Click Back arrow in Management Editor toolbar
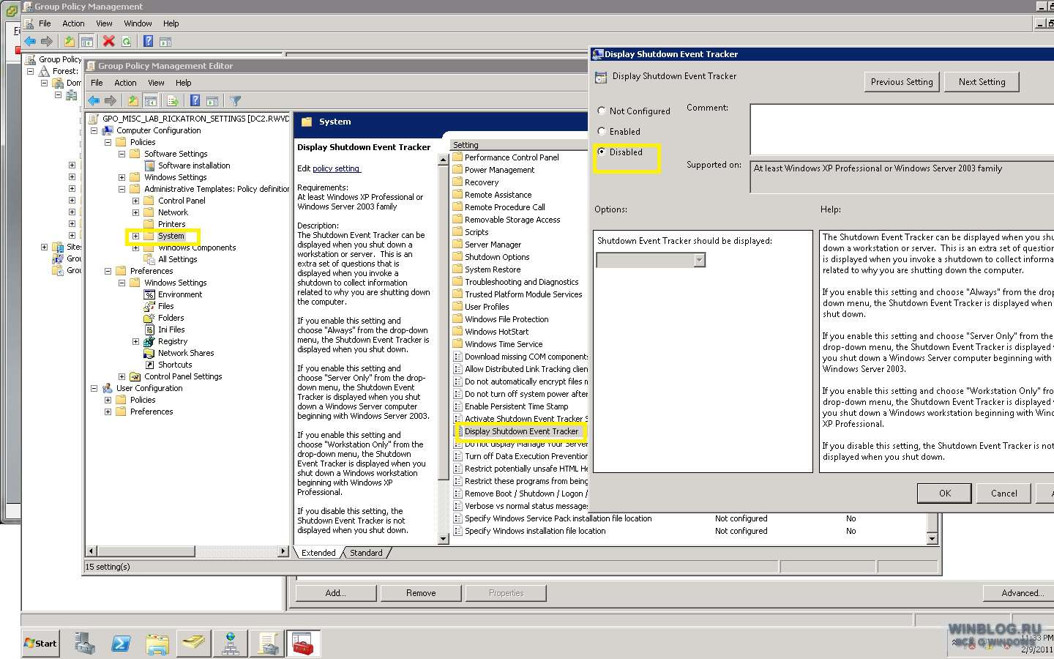Image resolution: width=1054 pixels, height=659 pixels. pos(94,101)
